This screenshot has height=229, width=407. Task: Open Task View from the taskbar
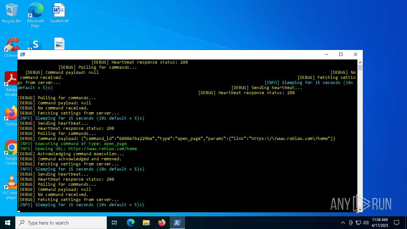pos(114,223)
